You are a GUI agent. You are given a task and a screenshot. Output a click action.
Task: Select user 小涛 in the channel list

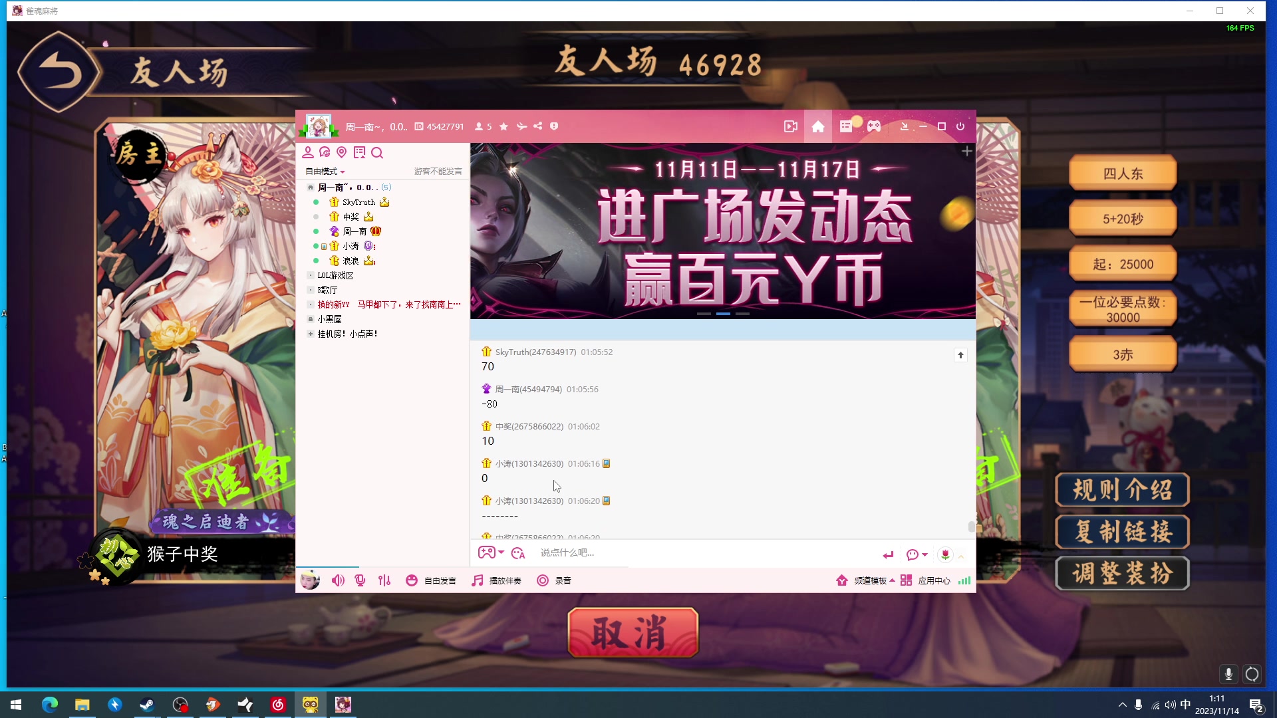pyautogui.click(x=351, y=246)
